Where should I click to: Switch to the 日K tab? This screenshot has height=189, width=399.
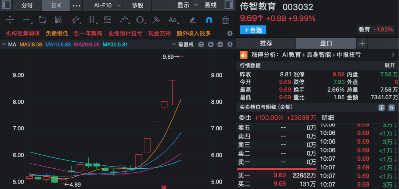pyautogui.click(x=56, y=5)
